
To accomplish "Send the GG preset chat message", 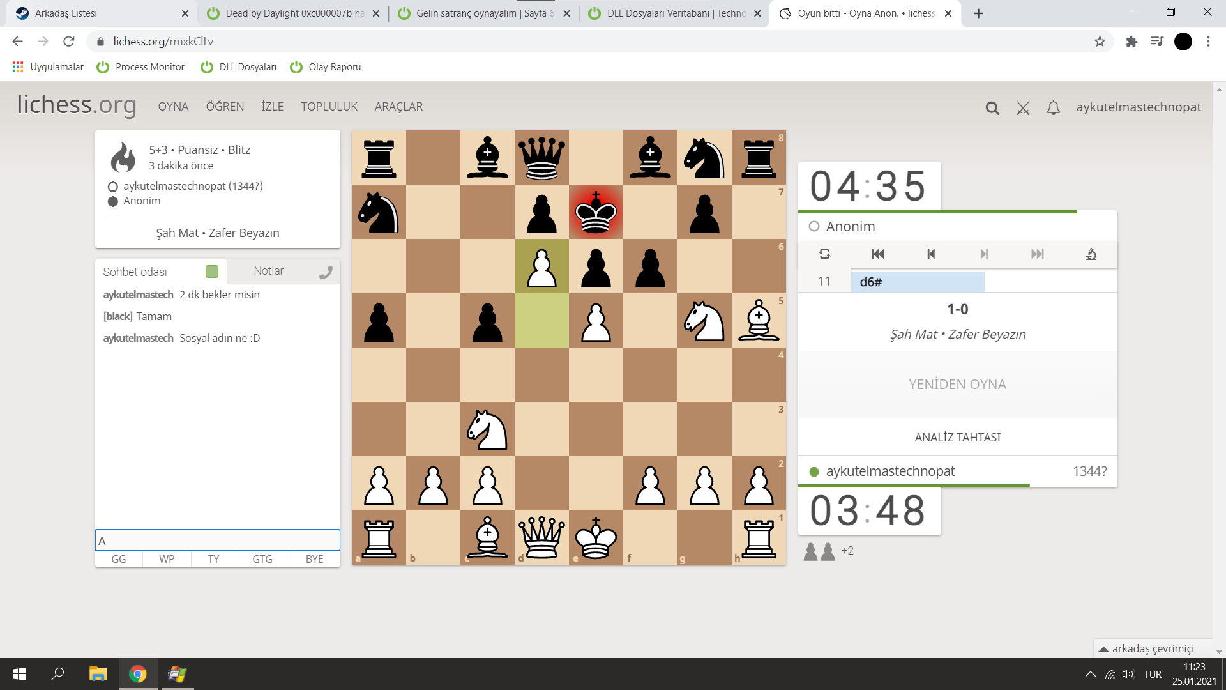I will click(x=119, y=559).
